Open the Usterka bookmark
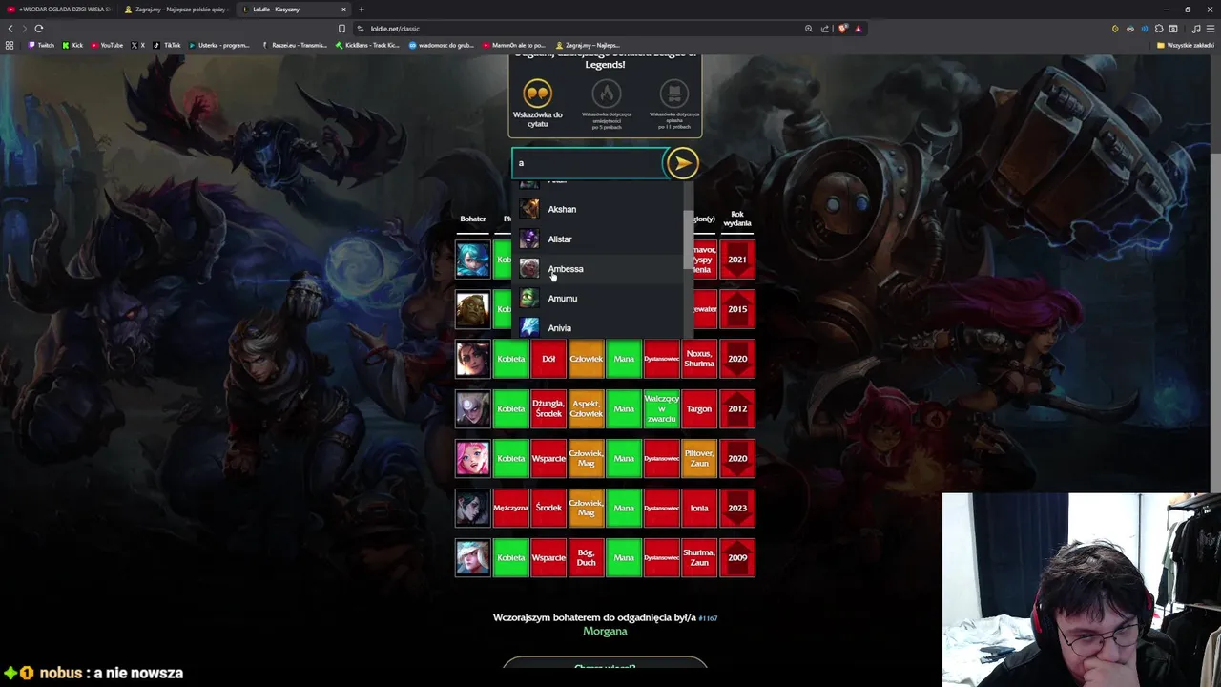 point(218,45)
